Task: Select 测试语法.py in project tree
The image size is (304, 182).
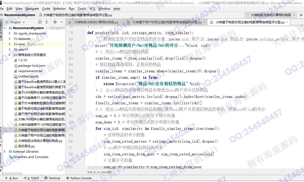Action: [26, 146]
